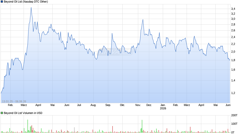The height and width of the screenshot is (135, 241).
Task: Click the blue legend square for Beyond Oil Ltd
Action: click(2, 2)
